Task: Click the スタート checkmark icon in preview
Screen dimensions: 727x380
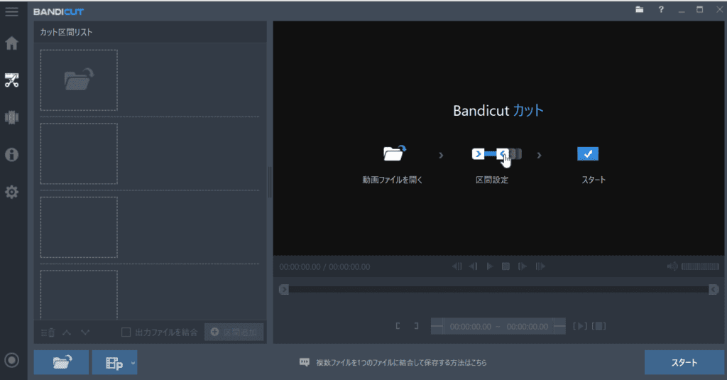Action: [587, 153]
